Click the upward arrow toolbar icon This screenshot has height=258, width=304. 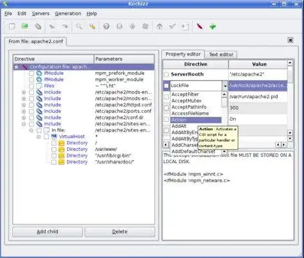(133, 26)
